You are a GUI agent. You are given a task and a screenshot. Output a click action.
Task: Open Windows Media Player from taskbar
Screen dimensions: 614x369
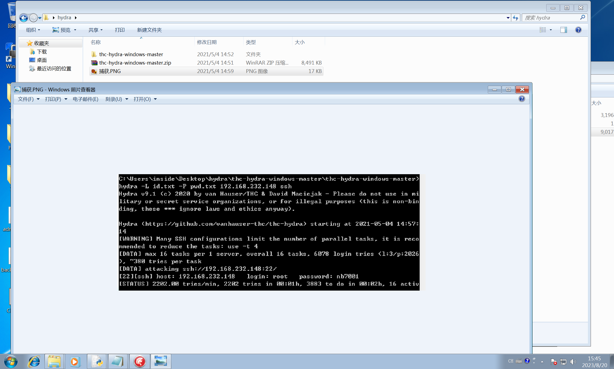click(x=75, y=361)
